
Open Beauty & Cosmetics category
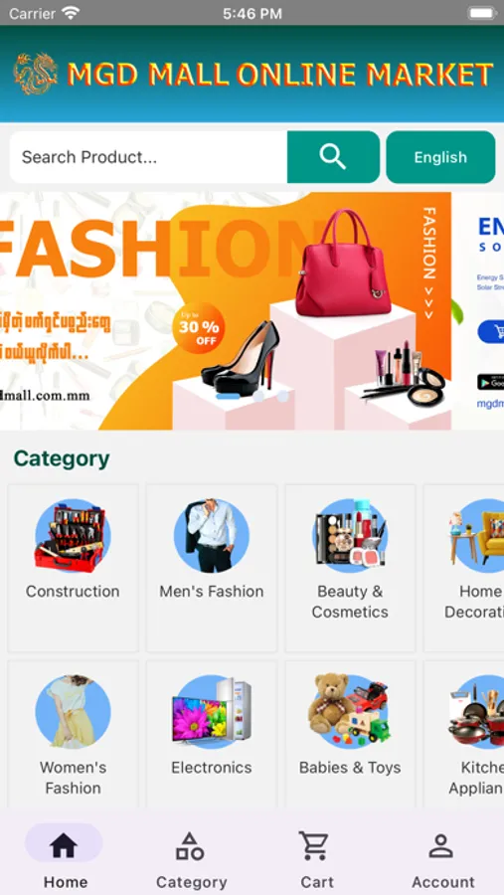[x=350, y=568]
